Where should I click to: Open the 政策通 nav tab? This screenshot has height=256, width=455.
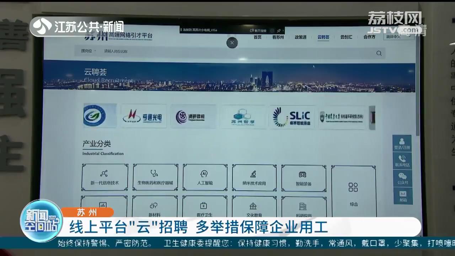300,37
